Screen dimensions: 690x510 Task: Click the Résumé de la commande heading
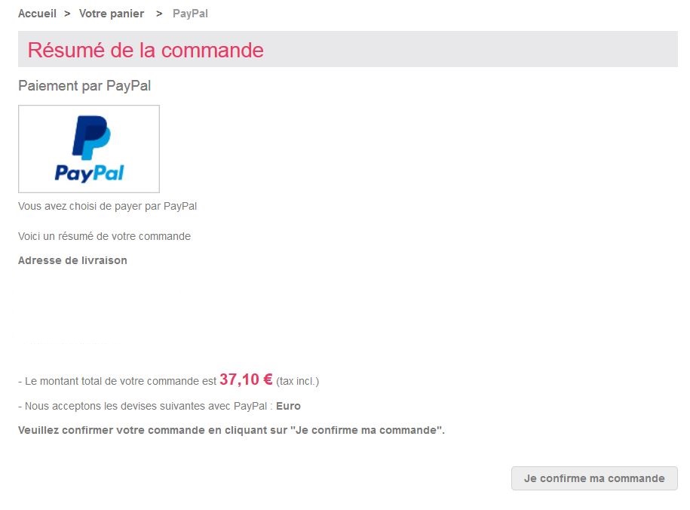pos(146,51)
